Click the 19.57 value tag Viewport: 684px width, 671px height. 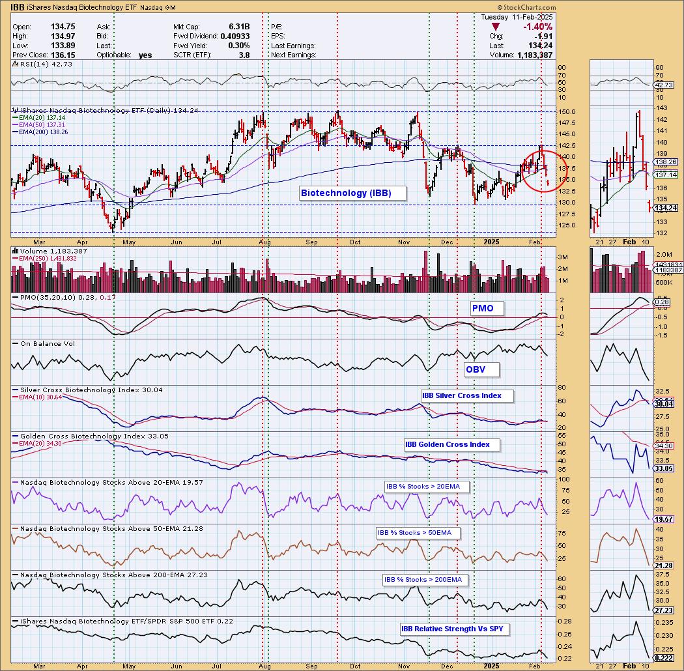(664, 519)
